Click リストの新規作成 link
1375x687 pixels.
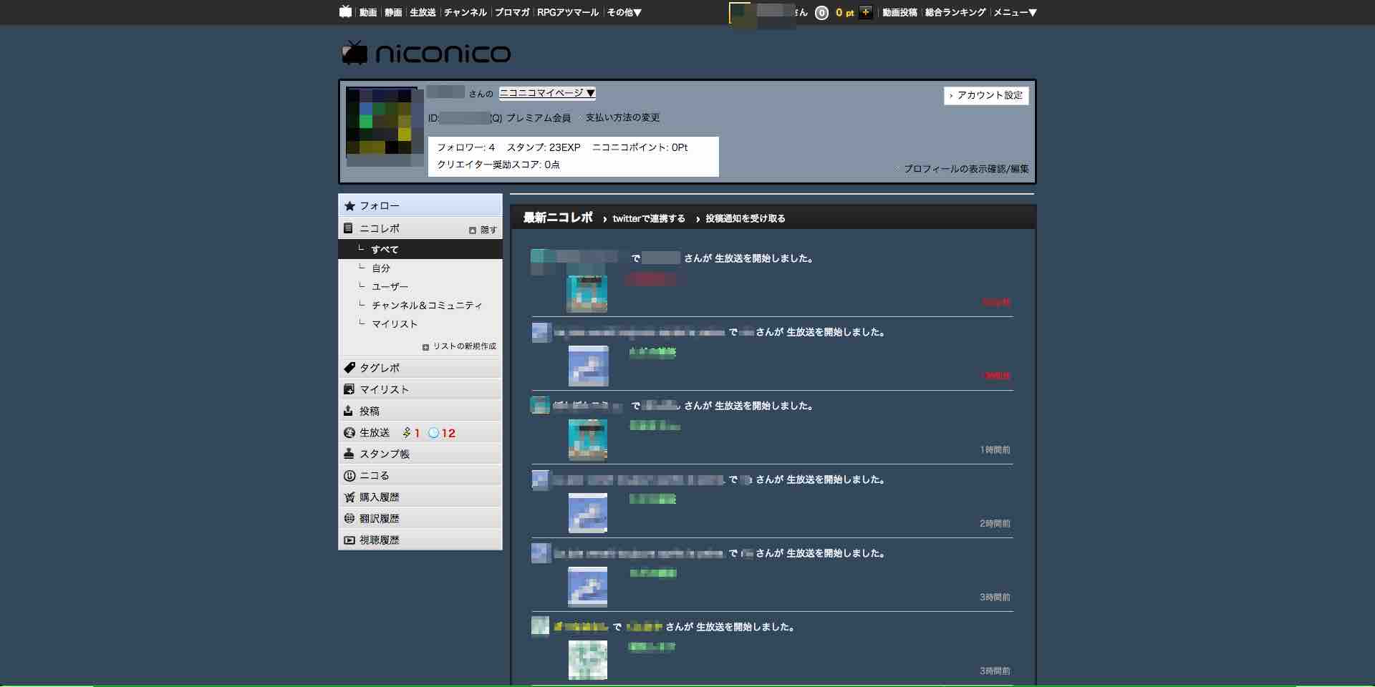click(464, 346)
